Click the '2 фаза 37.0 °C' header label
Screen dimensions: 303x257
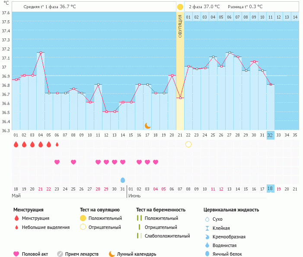click(x=204, y=7)
